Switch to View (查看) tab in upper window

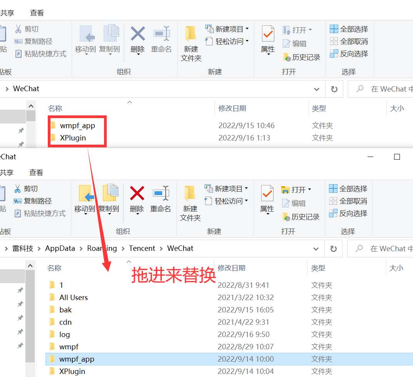tap(37, 13)
